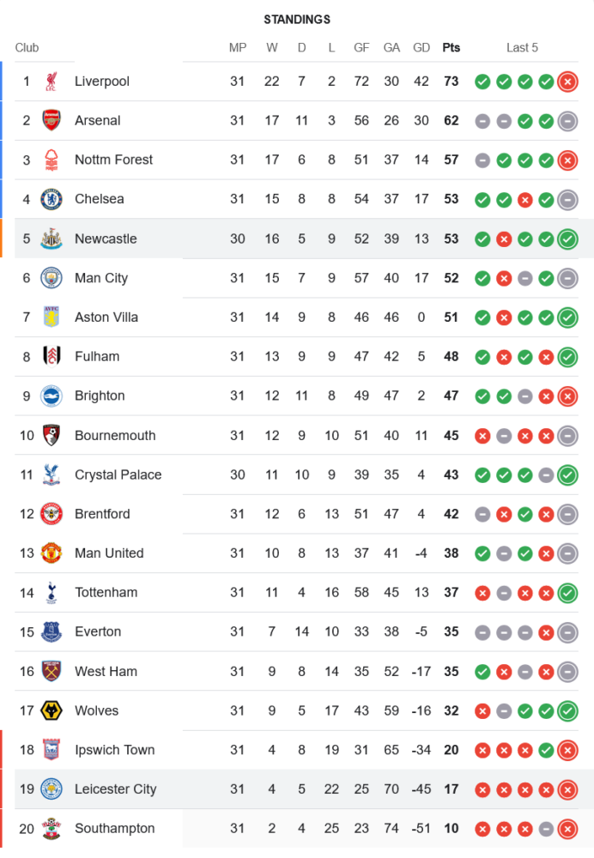Select the Crystal Palace team name
The height and width of the screenshot is (858, 594).
118,474
